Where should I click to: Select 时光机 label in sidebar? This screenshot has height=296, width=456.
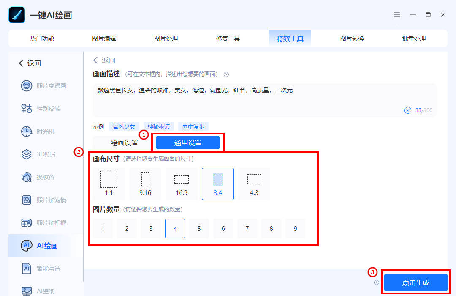pos(46,132)
